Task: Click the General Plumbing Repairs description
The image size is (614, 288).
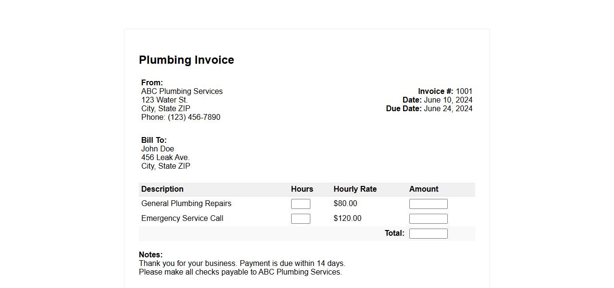Action: pyautogui.click(x=186, y=204)
